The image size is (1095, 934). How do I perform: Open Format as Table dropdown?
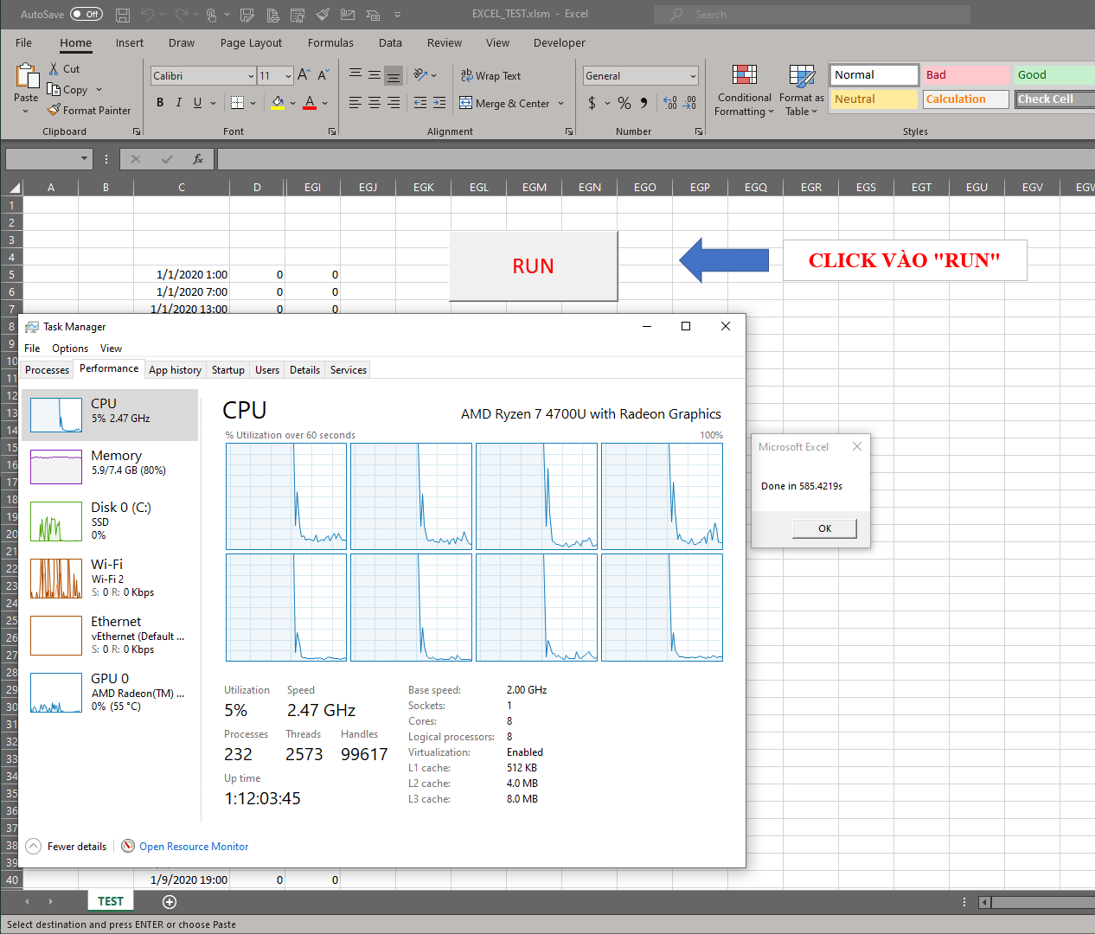click(802, 90)
